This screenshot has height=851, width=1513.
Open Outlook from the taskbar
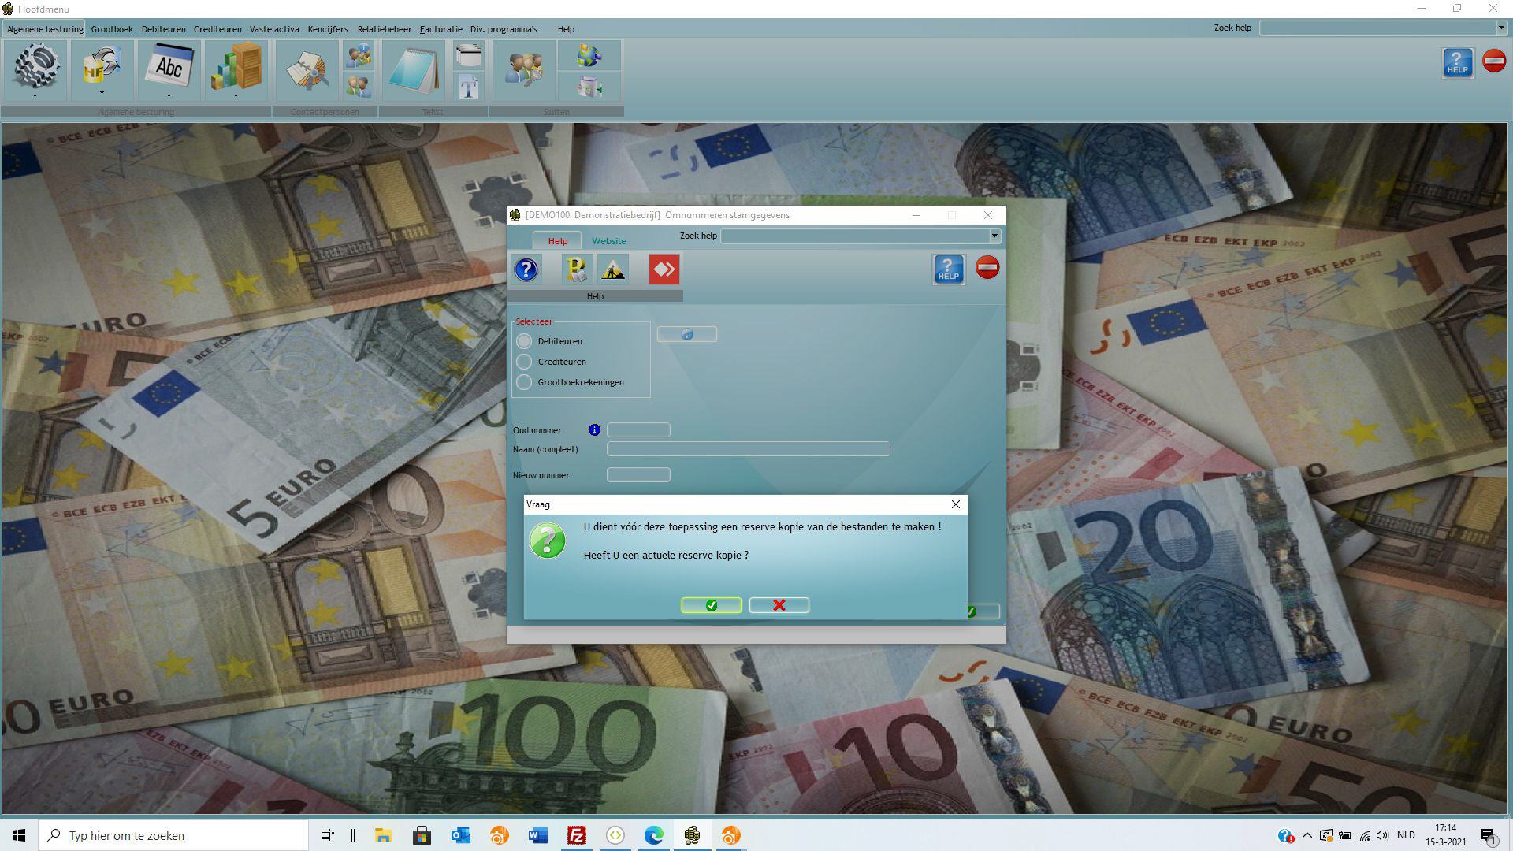point(461,835)
